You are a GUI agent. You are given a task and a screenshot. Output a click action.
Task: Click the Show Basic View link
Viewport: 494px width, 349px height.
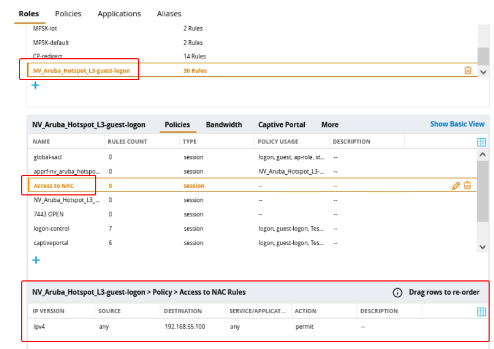click(x=457, y=124)
